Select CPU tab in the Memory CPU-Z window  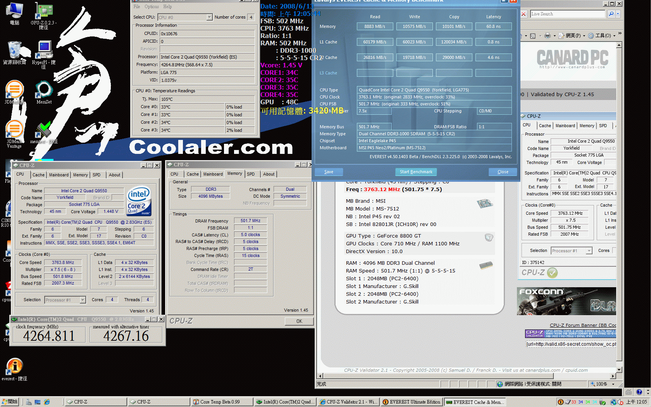174,174
